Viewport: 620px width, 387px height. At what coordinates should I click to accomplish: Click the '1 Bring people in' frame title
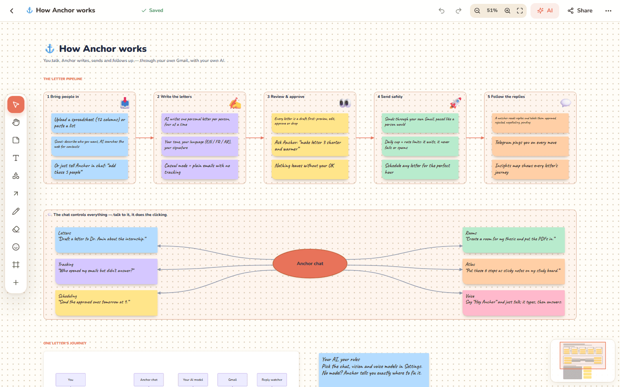63,97
